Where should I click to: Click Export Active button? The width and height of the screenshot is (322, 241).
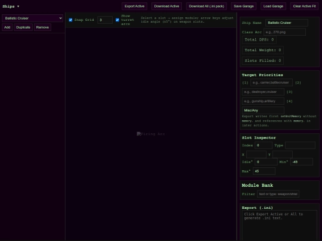coord(134,6)
